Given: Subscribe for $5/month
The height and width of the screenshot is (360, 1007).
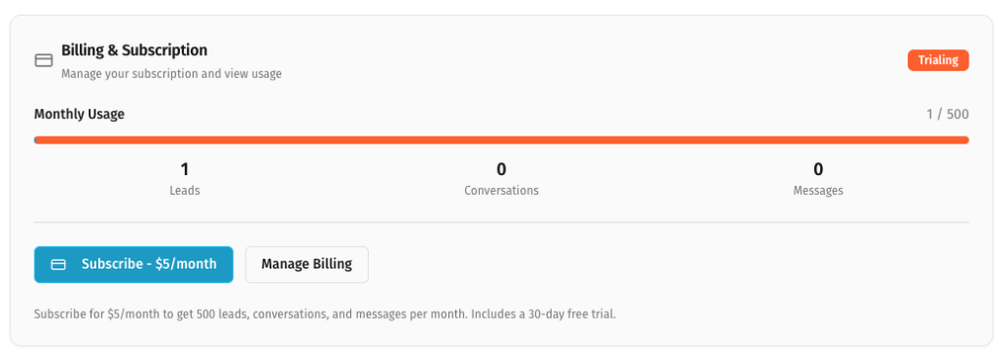Looking at the screenshot, I should (134, 265).
